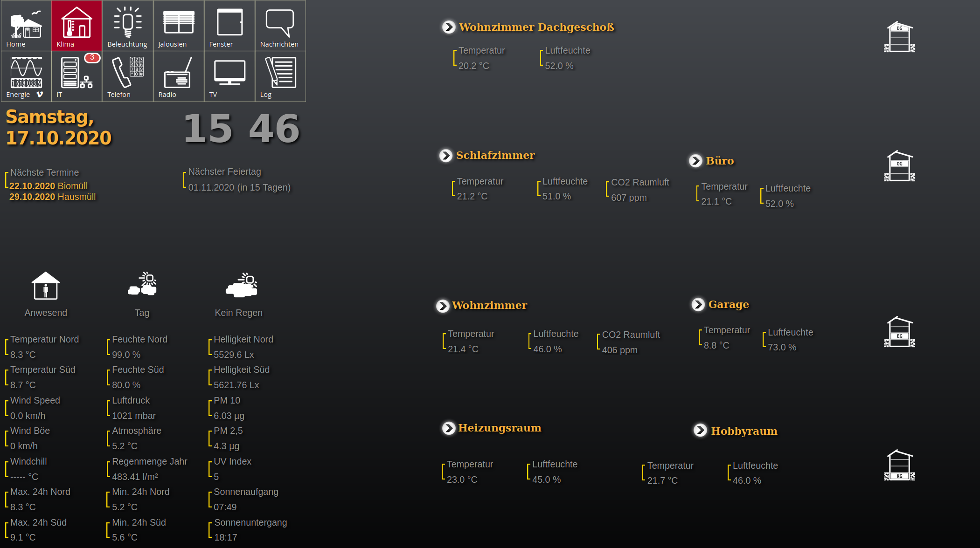This screenshot has height=548, width=980.
Task: Open Nachrichten messages page
Action: click(280, 26)
